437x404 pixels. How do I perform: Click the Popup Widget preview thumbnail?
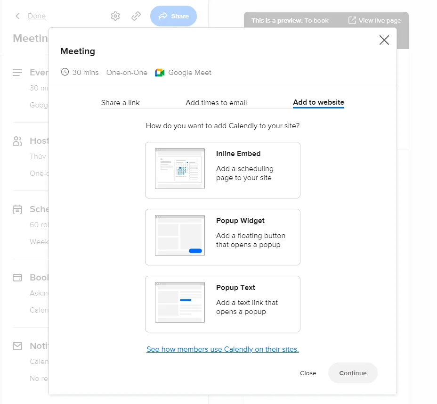[x=180, y=236]
